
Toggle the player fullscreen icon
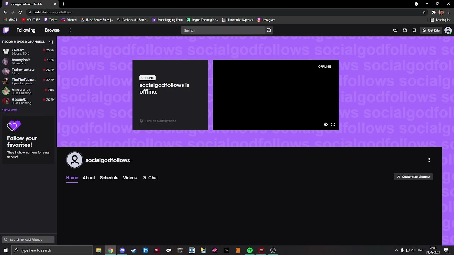click(x=333, y=124)
